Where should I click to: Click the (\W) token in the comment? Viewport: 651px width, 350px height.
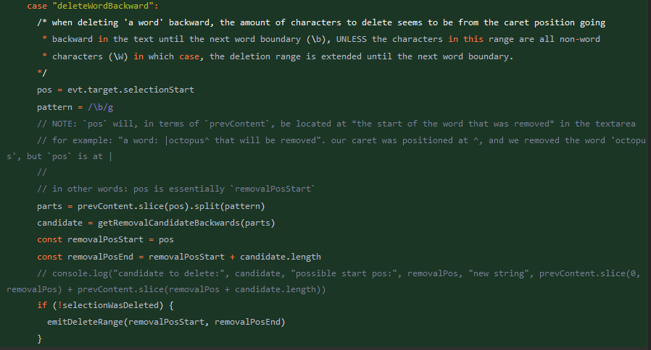(x=118, y=56)
